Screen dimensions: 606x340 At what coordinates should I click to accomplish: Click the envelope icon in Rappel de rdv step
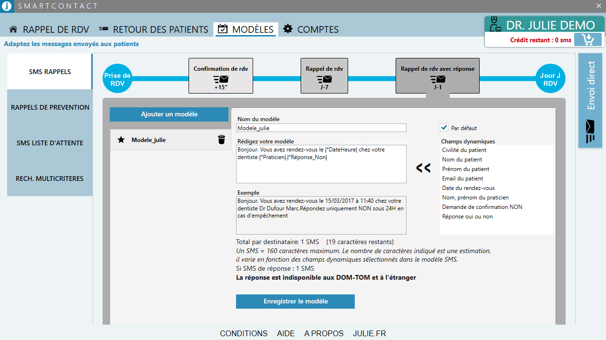pyautogui.click(x=324, y=79)
